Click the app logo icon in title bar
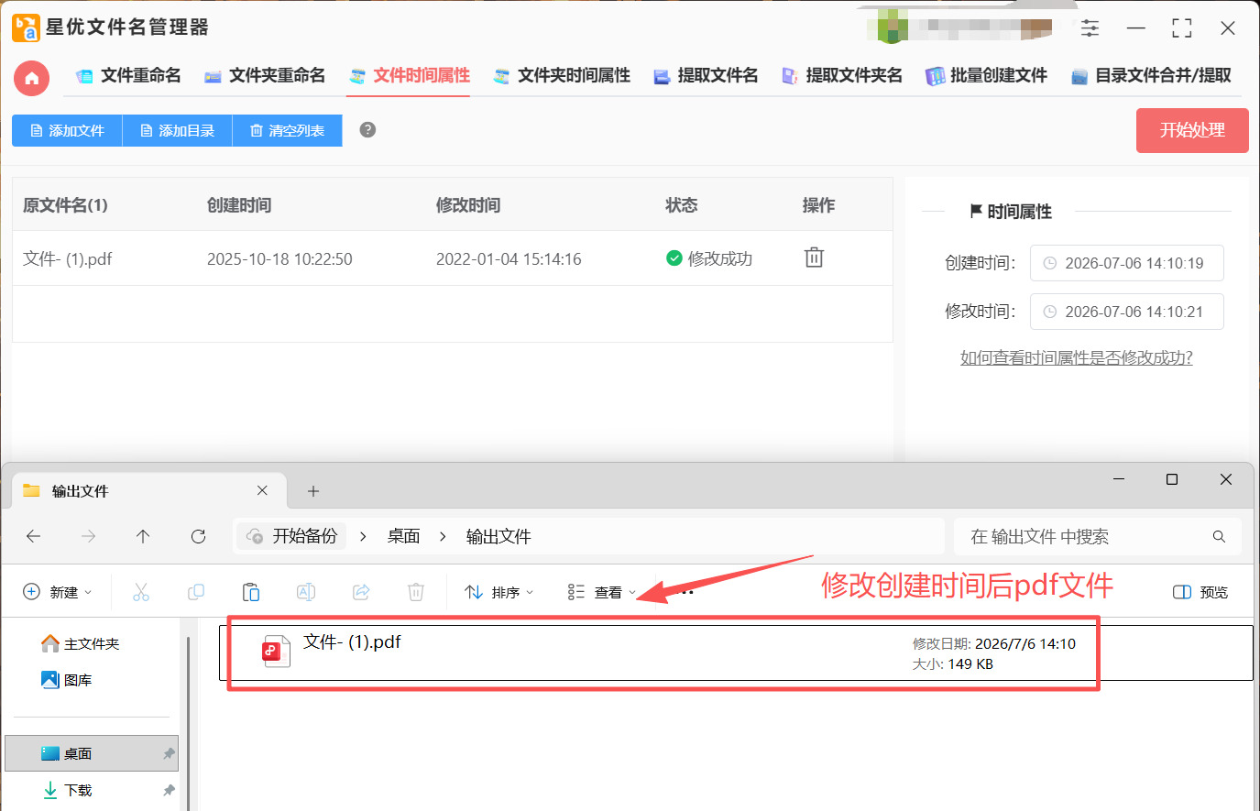The height and width of the screenshot is (811, 1260). [26, 27]
